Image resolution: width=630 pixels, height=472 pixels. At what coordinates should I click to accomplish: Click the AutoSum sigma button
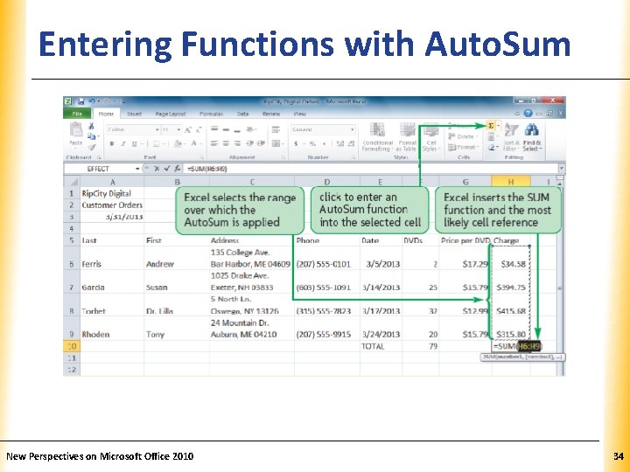pyautogui.click(x=491, y=126)
